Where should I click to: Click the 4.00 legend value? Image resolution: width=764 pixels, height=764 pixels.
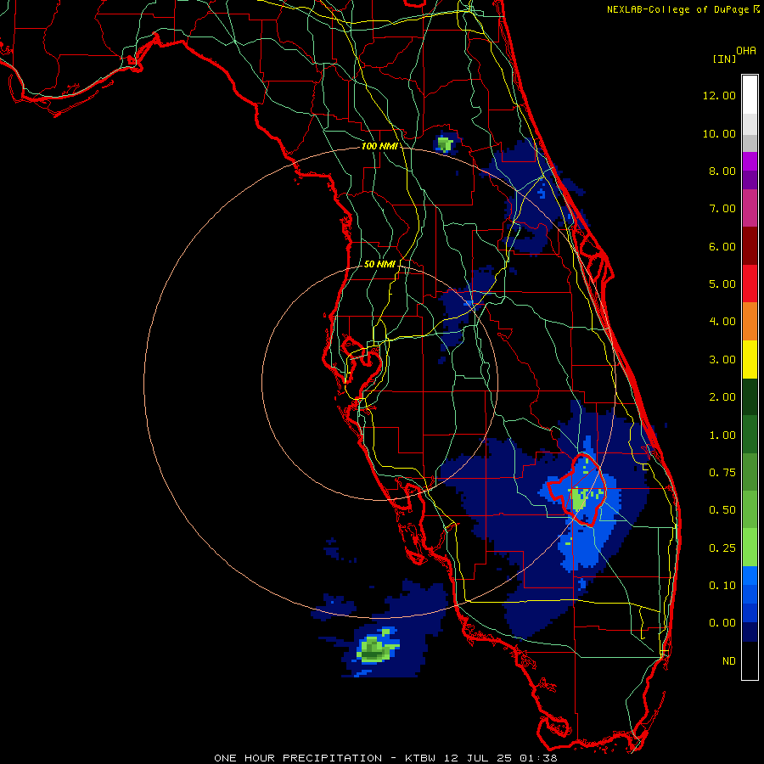(x=722, y=322)
